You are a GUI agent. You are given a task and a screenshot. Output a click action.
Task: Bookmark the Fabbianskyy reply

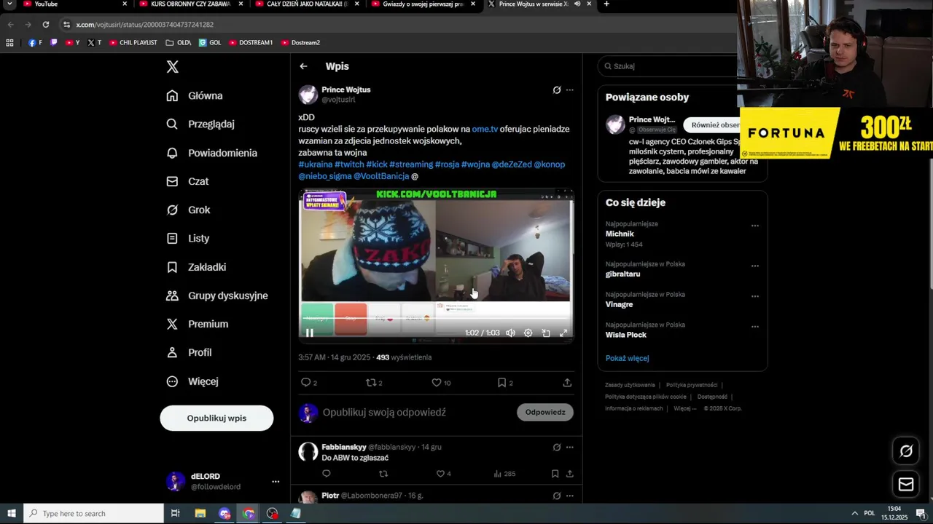point(555,474)
